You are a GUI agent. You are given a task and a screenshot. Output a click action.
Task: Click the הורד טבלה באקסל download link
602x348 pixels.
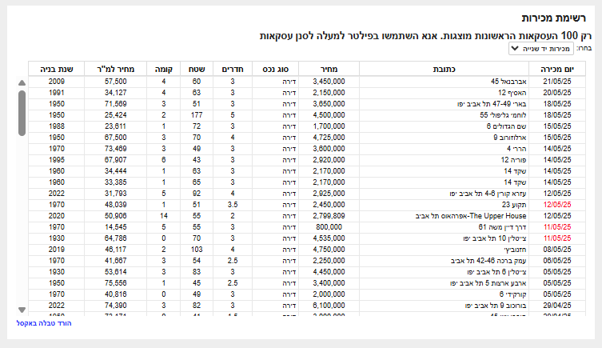pos(44,323)
